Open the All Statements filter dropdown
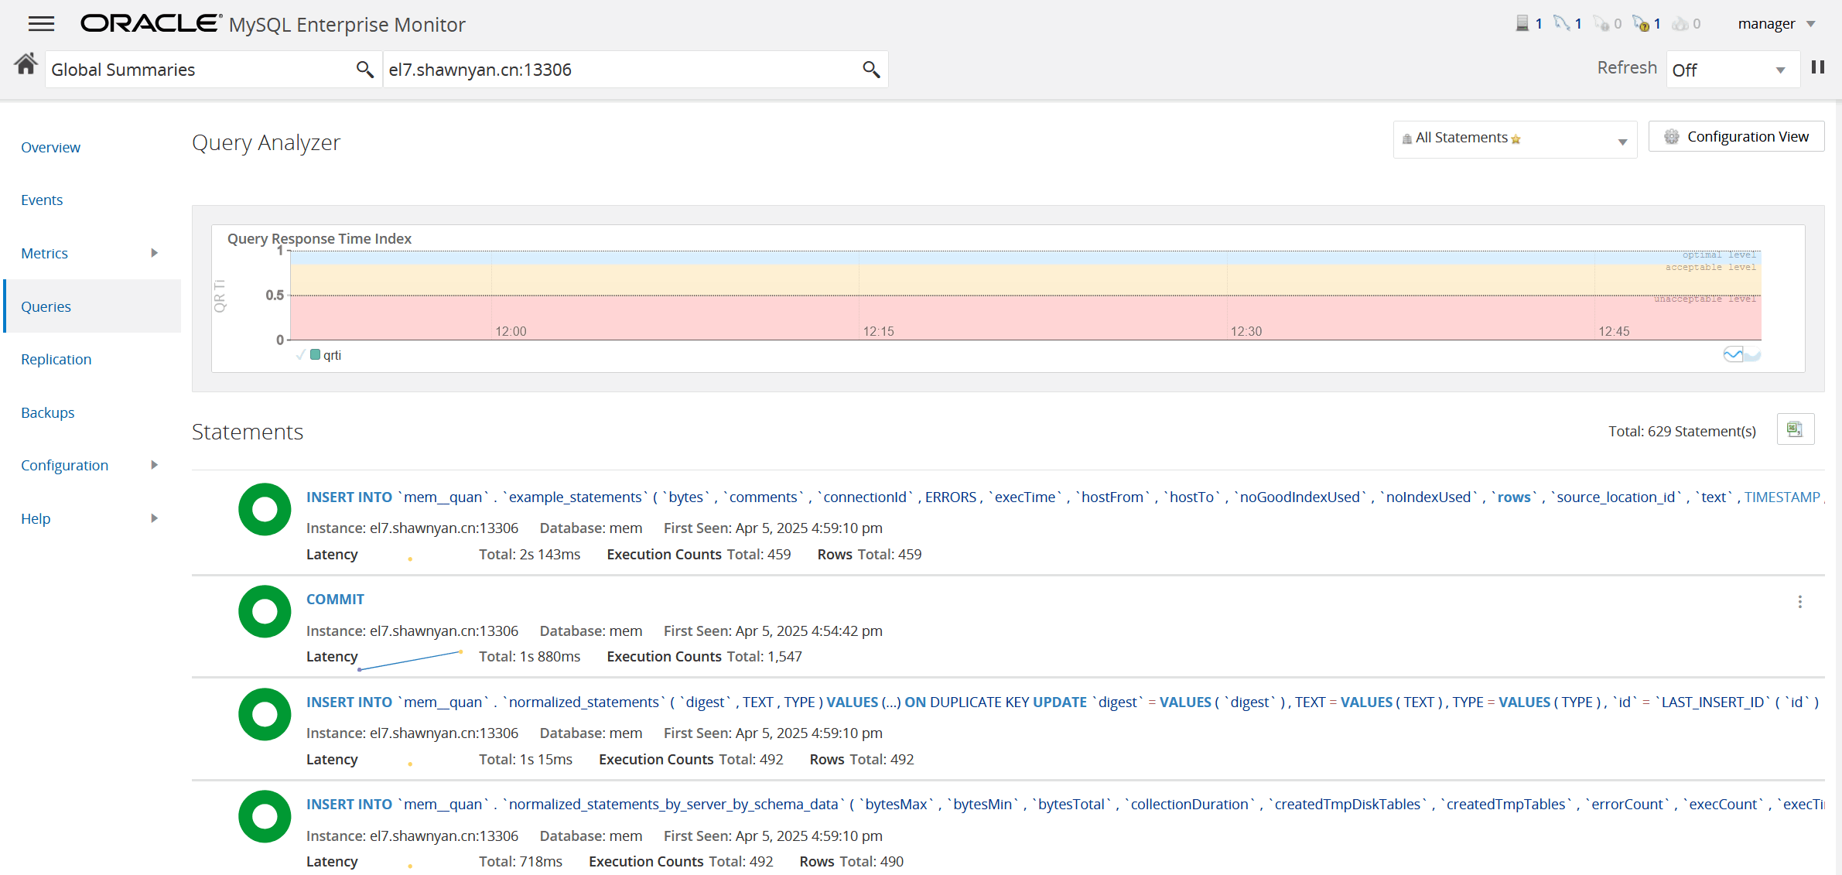The height and width of the screenshot is (875, 1842). pyautogui.click(x=1515, y=139)
